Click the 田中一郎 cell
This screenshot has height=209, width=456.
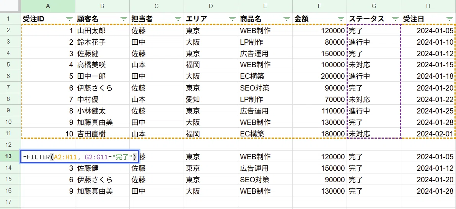[x=103, y=76]
